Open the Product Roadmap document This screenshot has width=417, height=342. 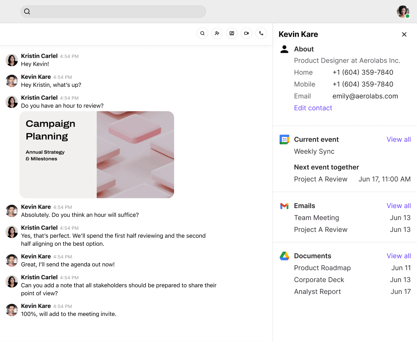pos(322,268)
